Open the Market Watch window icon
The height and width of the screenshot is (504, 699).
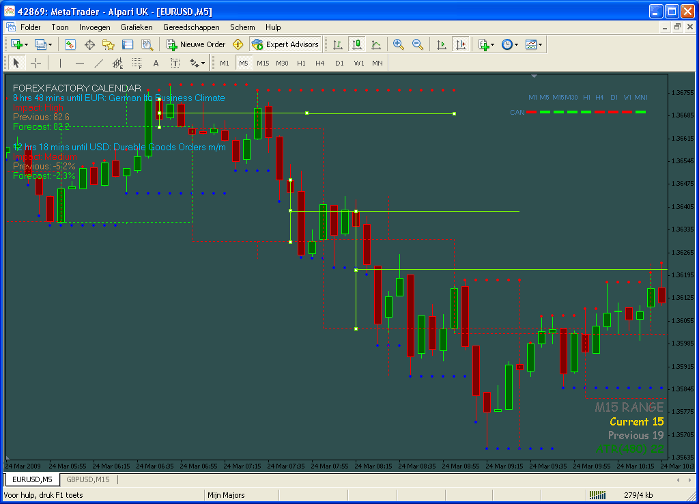pyautogui.click(x=70, y=44)
